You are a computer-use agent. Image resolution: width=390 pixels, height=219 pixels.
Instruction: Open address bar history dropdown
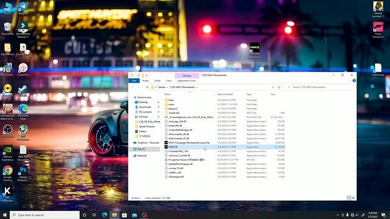[x=273, y=87]
